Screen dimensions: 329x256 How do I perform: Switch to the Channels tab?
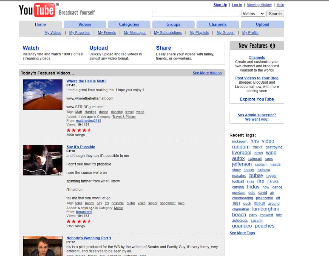[x=218, y=24]
